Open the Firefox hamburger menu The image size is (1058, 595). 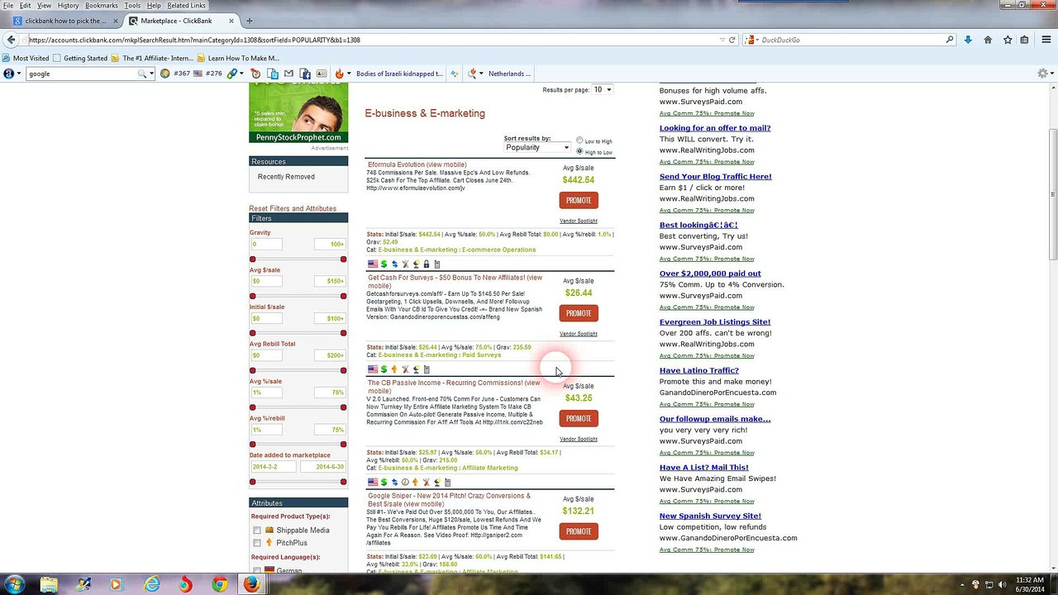(1046, 40)
